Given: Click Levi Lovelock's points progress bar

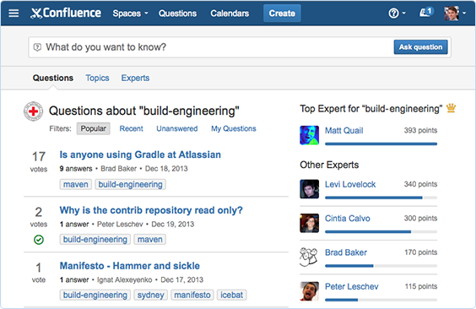Looking at the screenshot, I should [x=381, y=198].
